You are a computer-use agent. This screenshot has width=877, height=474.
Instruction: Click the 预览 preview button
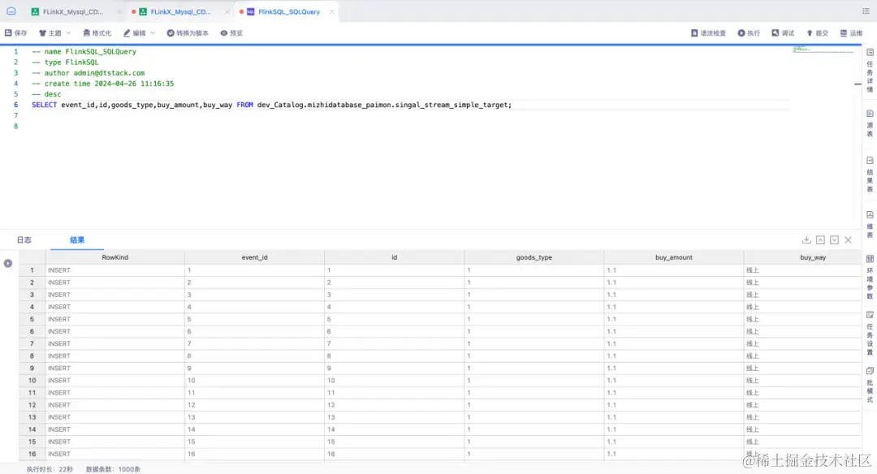click(x=231, y=33)
